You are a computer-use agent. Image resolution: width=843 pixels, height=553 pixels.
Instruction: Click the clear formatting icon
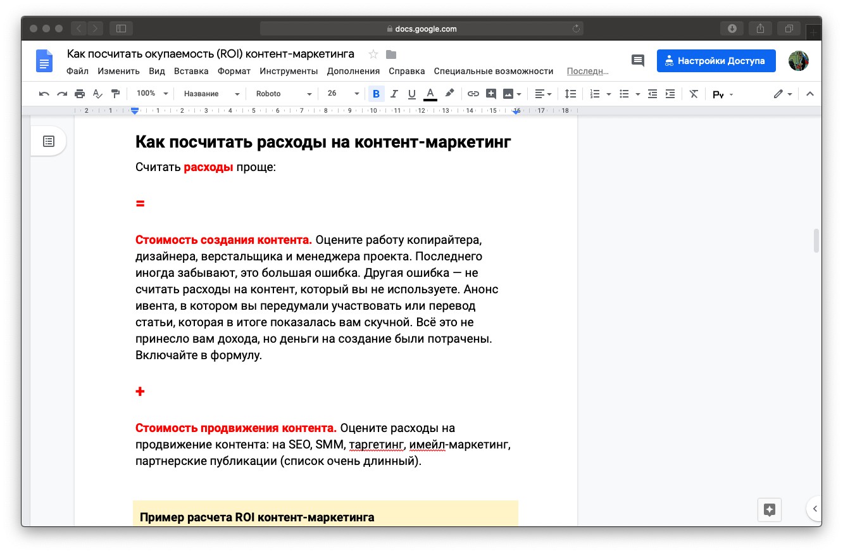(x=694, y=94)
